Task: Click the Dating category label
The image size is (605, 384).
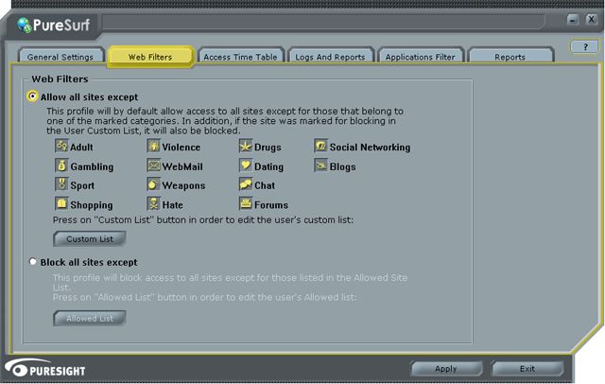Action: point(268,166)
